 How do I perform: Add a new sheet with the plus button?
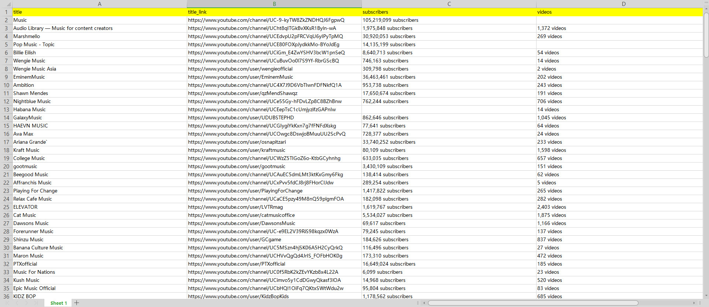[x=76, y=303]
